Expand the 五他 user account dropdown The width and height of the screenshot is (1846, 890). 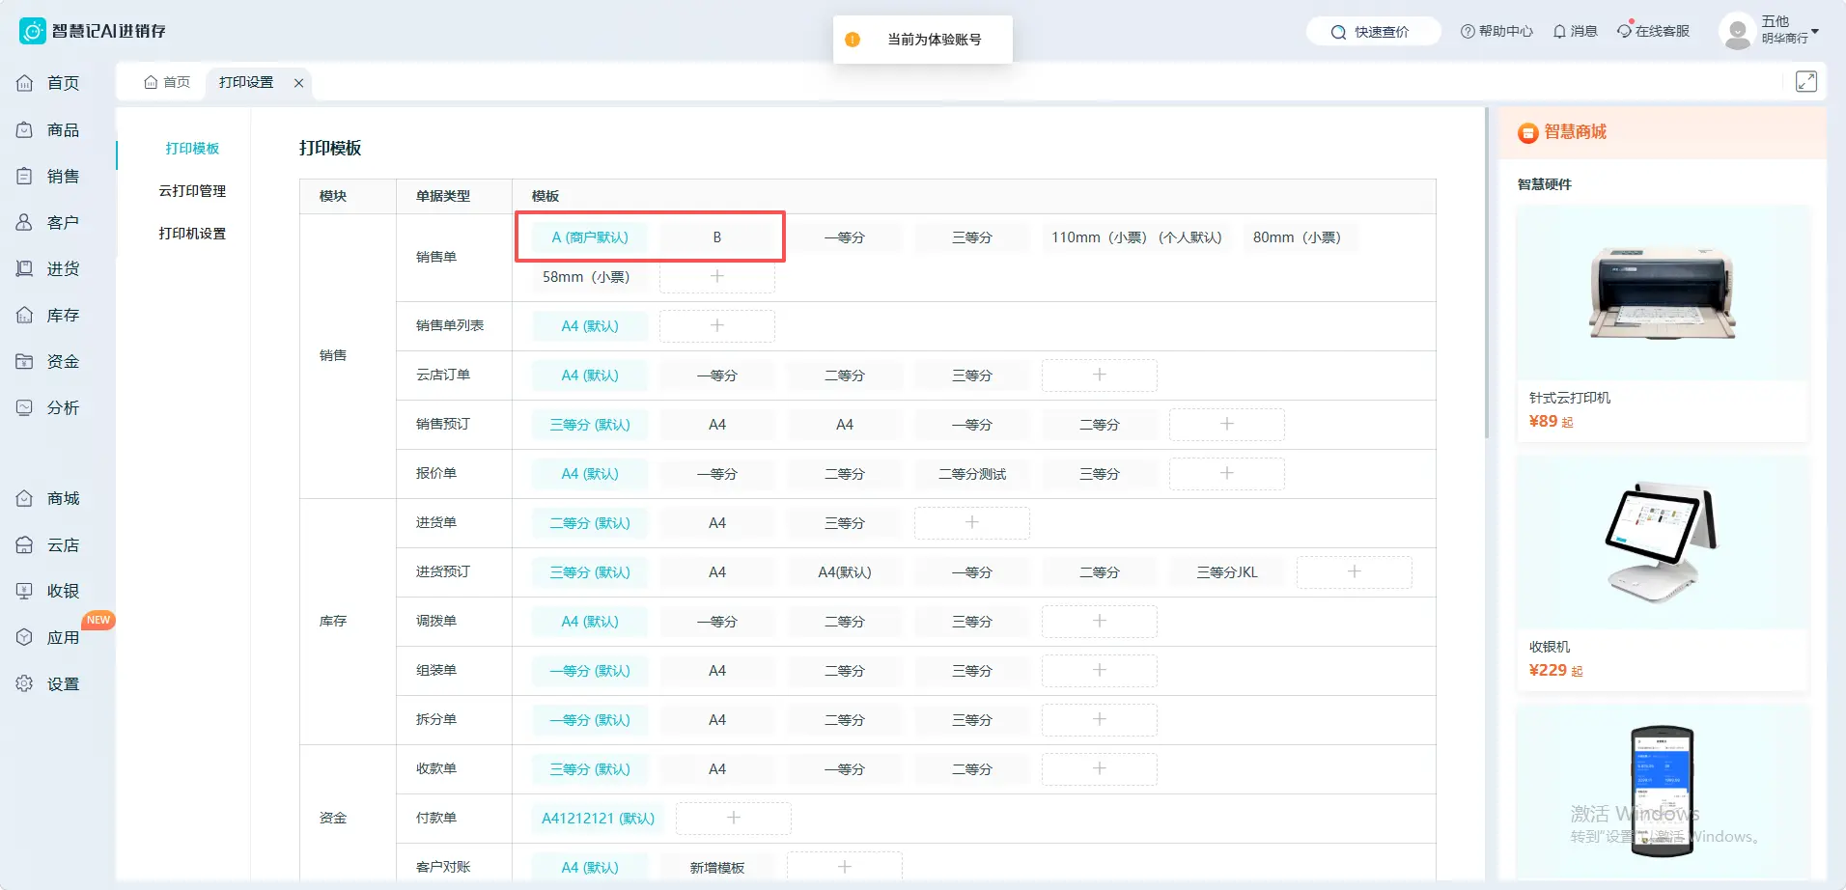click(1815, 32)
